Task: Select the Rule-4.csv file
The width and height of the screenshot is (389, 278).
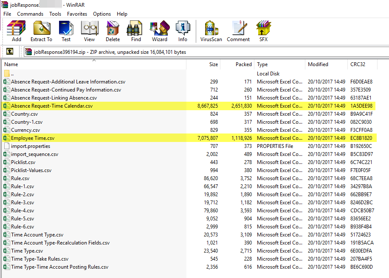Action: point(23,211)
